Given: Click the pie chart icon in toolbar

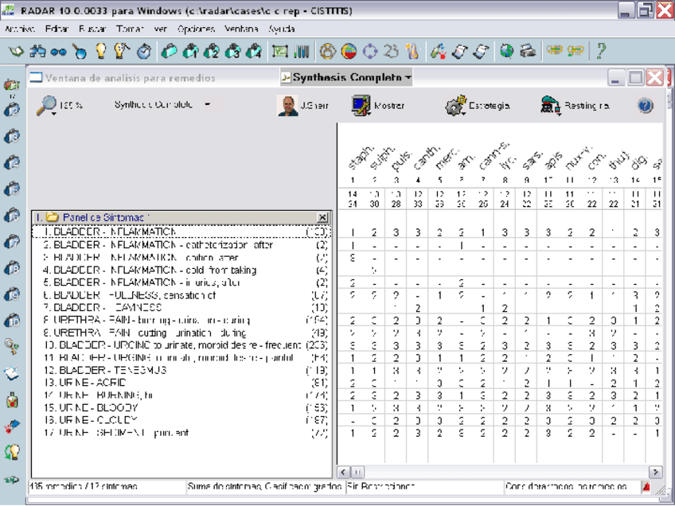Looking at the screenshot, I should pos(349,51).
